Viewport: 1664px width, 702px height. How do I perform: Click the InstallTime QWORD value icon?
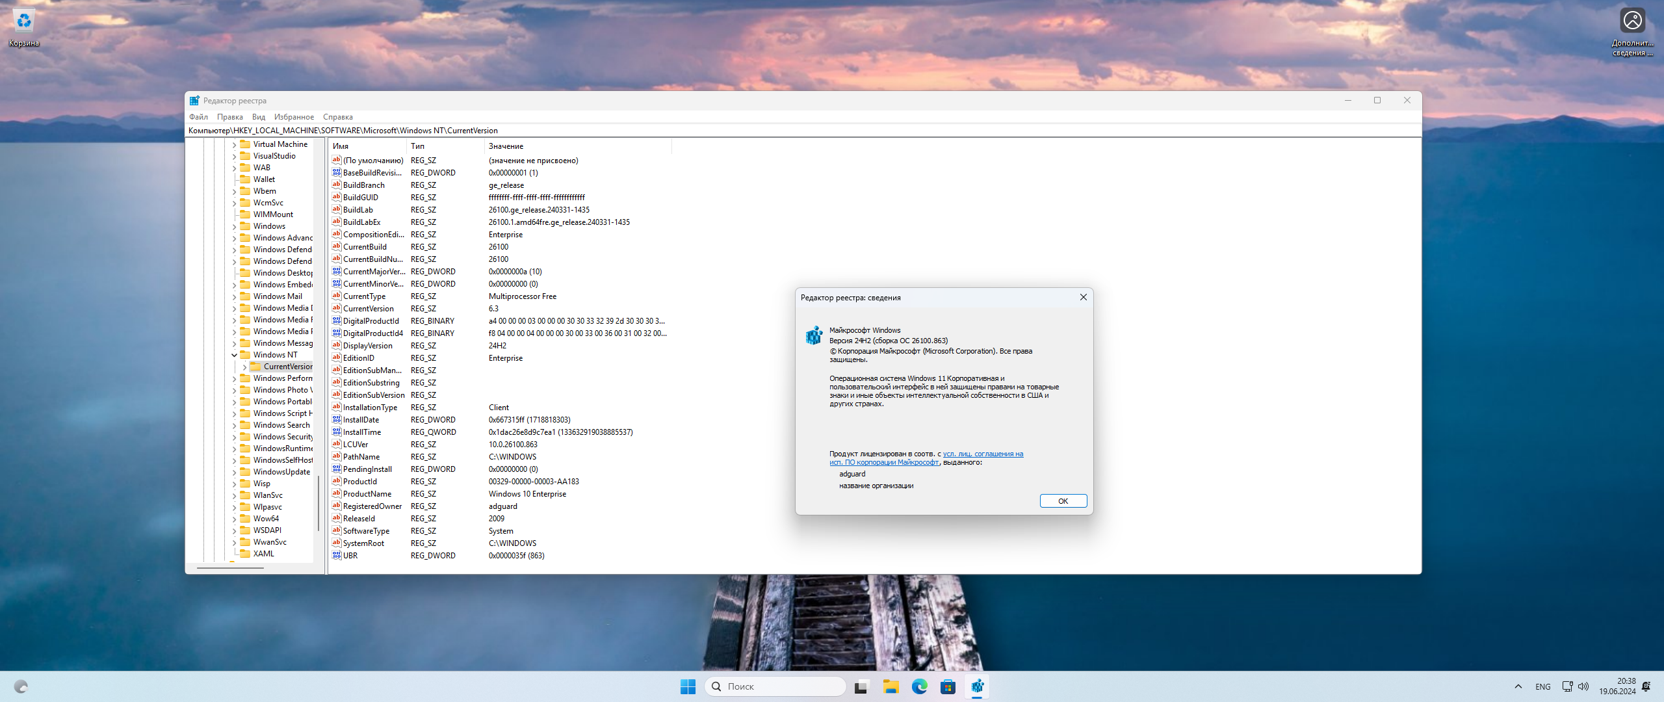[x=336, y=432]
